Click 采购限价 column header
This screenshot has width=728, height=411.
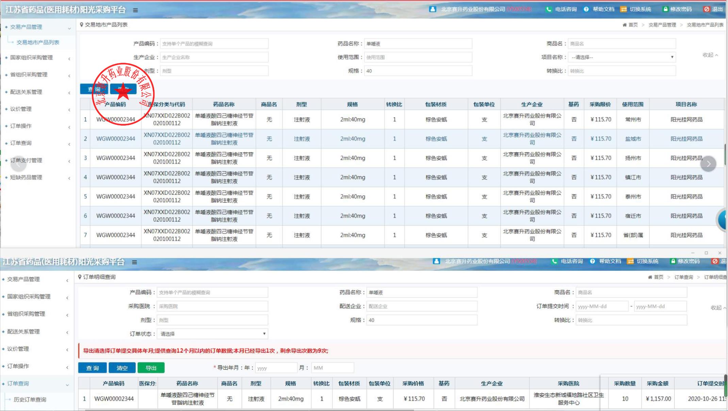600,105
